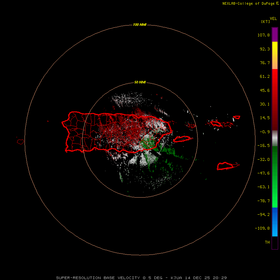
Task: Click the -63.1 velocity scale value
Action: click(x=264, y=187)
